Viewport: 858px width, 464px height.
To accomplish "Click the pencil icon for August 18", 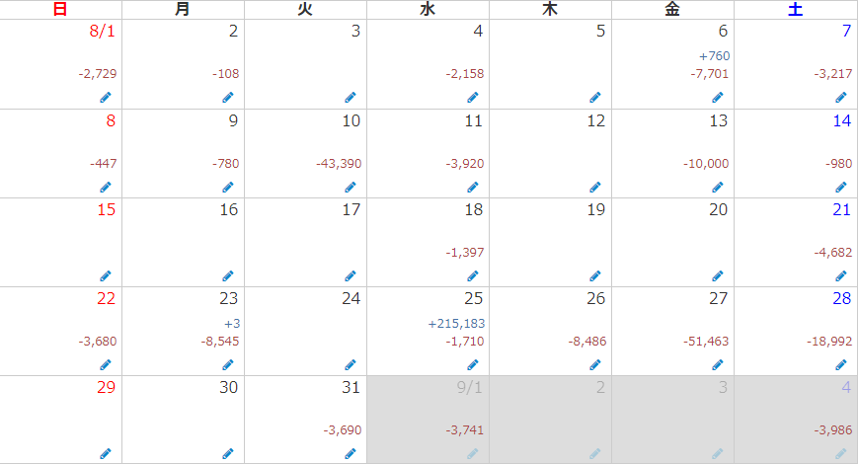I will (x=473, y=275).
